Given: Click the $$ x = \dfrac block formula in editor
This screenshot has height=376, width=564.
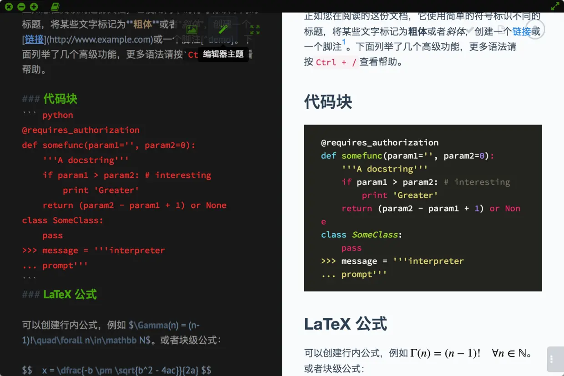Looking at the screenshot, I should (116, 370).
